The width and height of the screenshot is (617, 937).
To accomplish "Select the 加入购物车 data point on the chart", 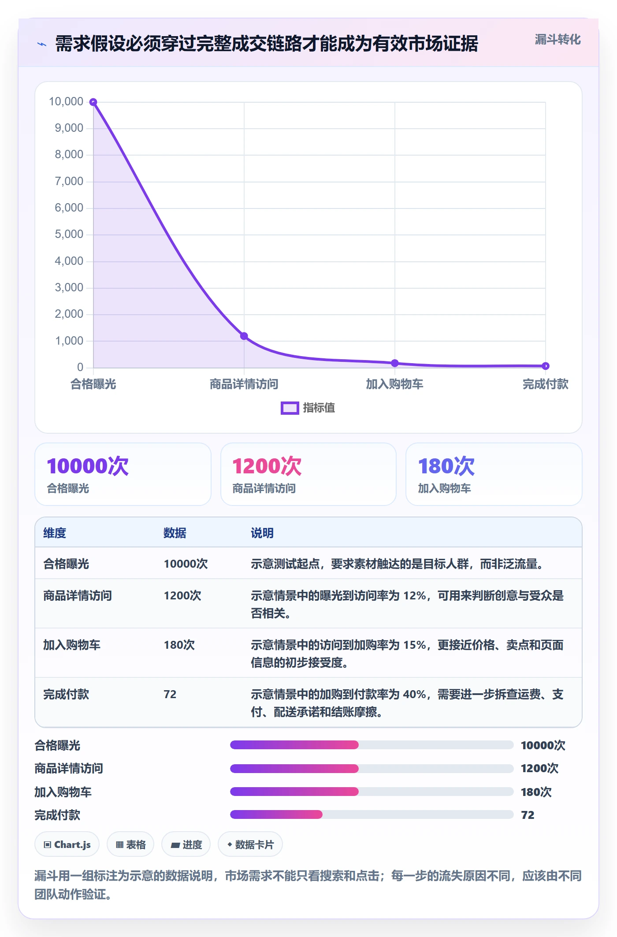I will pyautogui.click(x=395, y=363).
